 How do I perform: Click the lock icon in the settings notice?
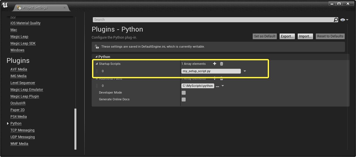[x=97, y=47]
